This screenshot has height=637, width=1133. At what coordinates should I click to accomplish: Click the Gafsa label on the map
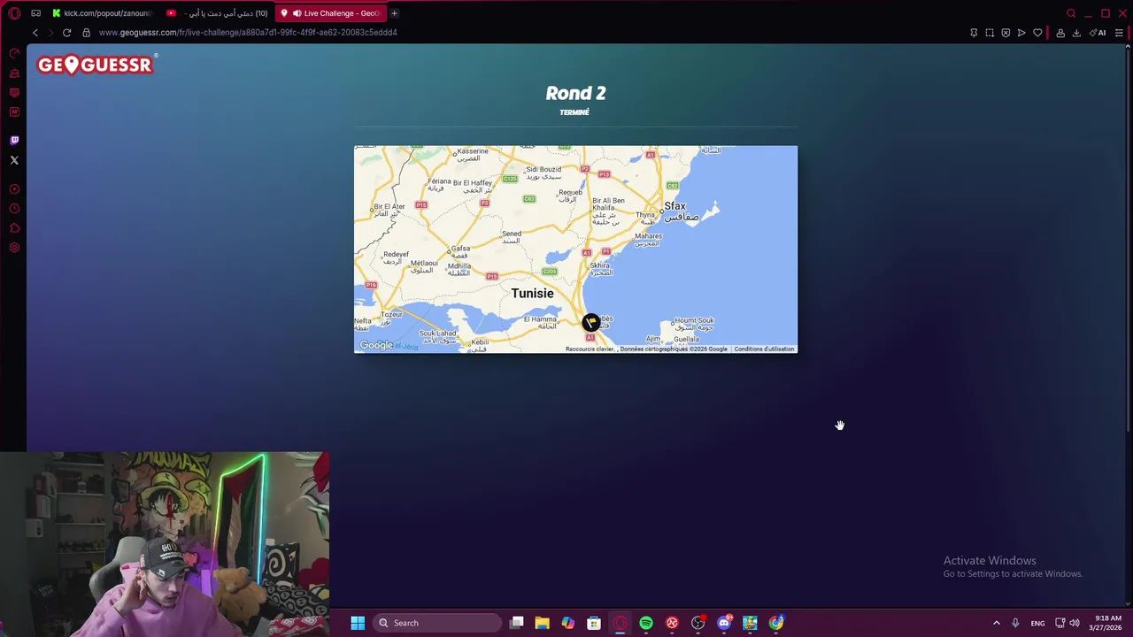[460, 249]
